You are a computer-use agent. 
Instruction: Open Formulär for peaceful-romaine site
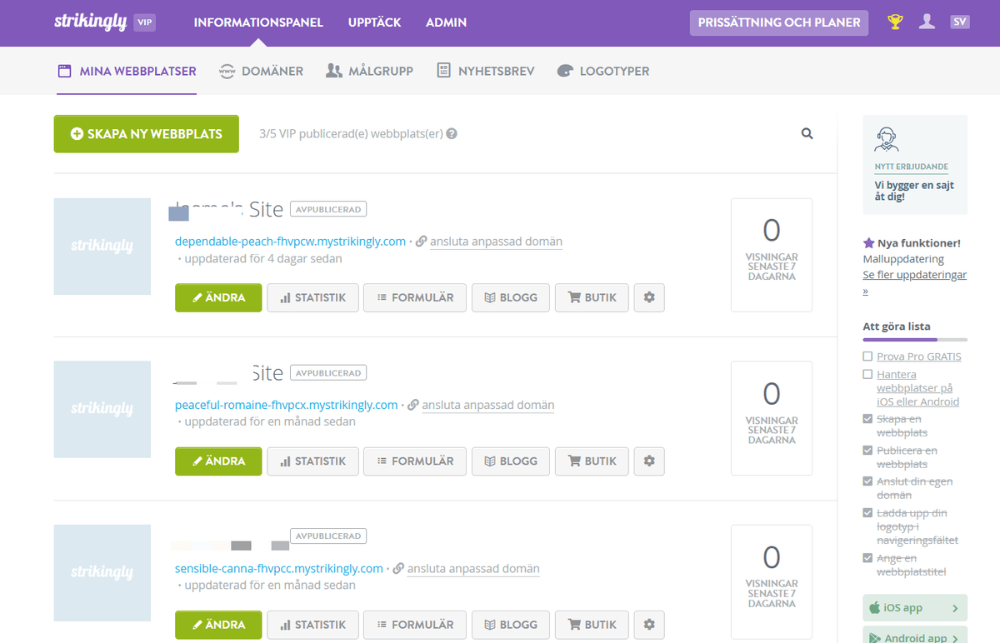click(x=415, y=461)
